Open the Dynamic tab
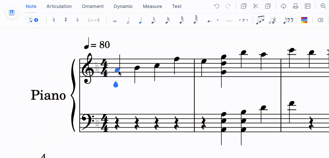 pyautogui.click(x=123, y=6)
